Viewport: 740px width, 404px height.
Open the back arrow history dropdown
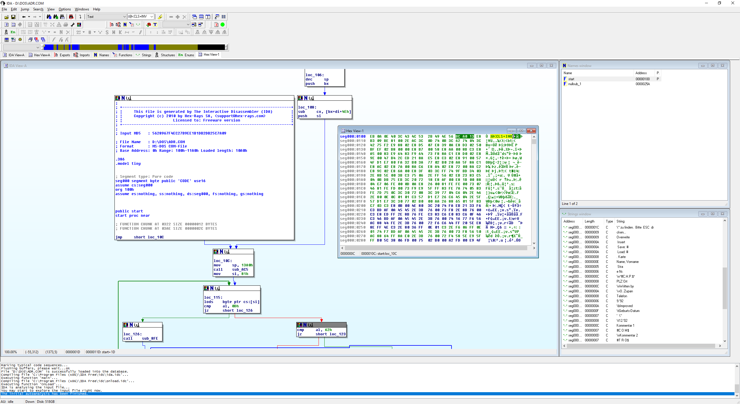29,17
